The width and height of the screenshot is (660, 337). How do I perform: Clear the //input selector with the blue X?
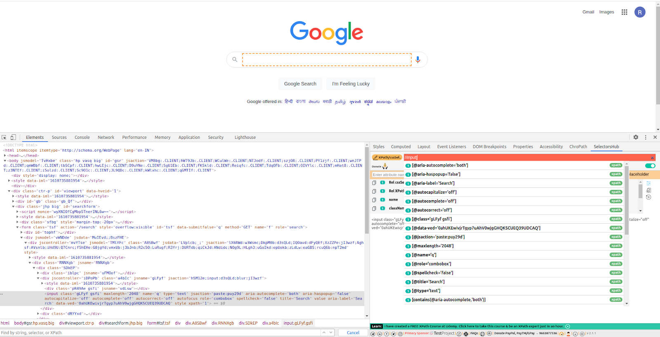click(652, 157)
